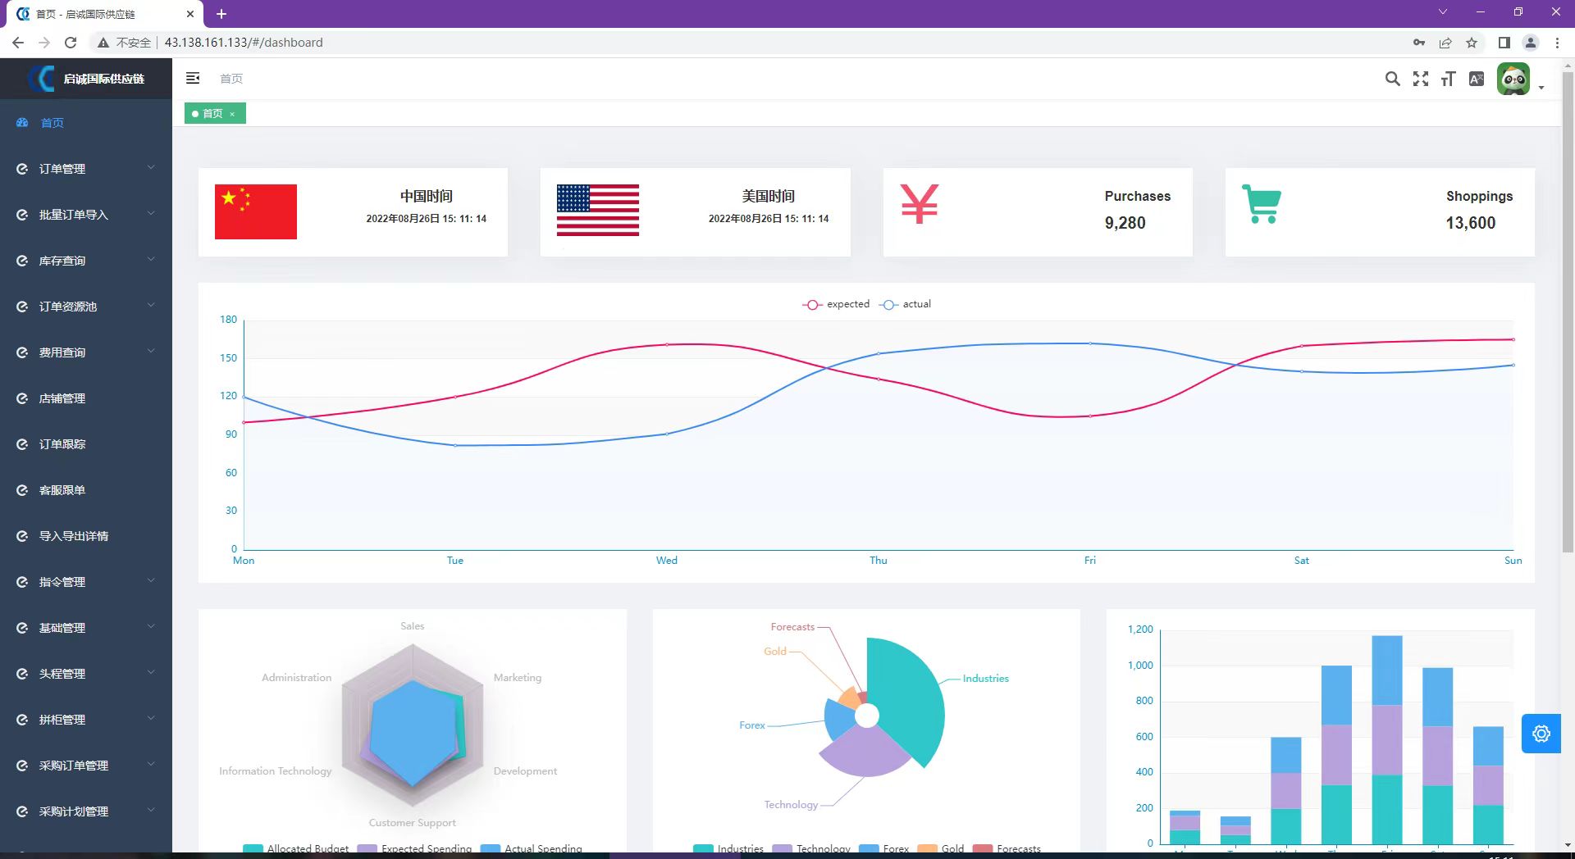Expand the 费用查询 menu chevron

[151, 352]
